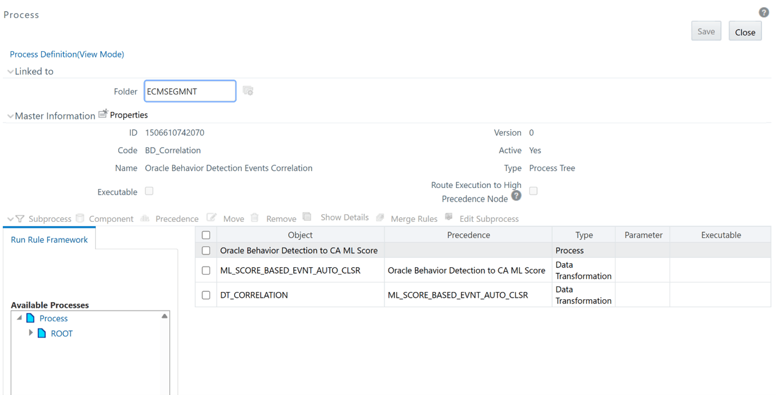Check the Executable checkbox
Viewport: 776px width, 395px height.
tap(149, 191)
